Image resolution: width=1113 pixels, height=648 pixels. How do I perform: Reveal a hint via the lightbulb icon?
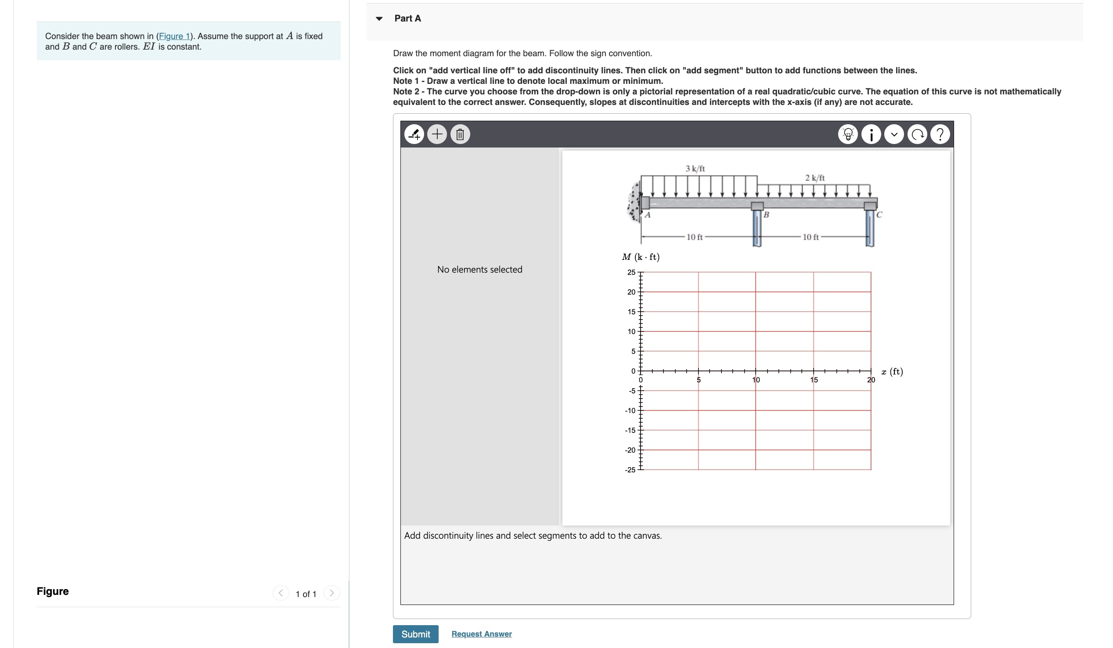pyautogui.click(x=848, y=134)
